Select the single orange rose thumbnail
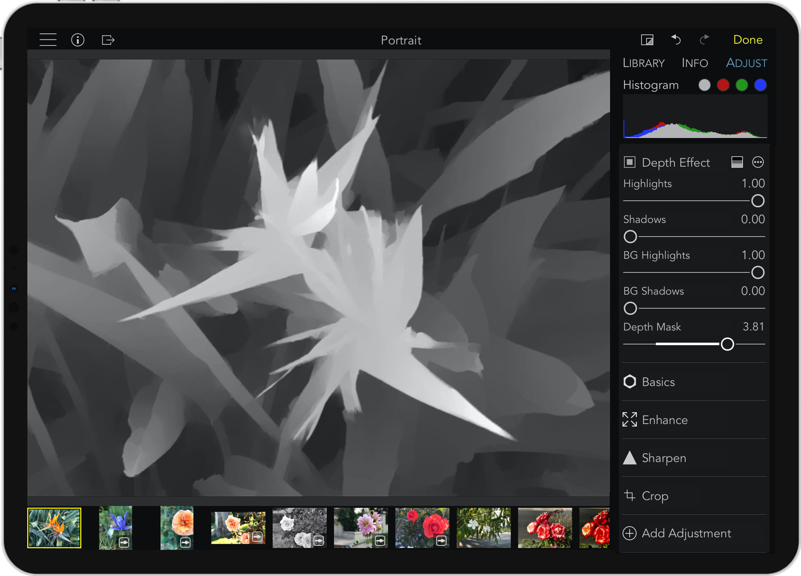Image resolution: width=801 pixels, height=576 pixels. [x=177, y=528]
